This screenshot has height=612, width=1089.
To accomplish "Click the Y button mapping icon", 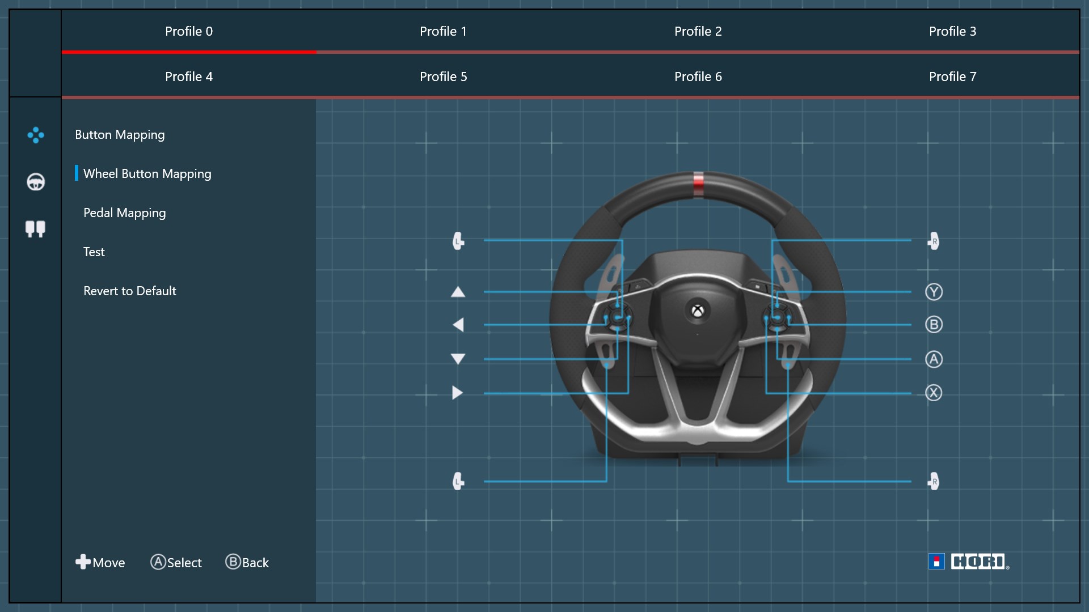I will (x=934, y=292).
